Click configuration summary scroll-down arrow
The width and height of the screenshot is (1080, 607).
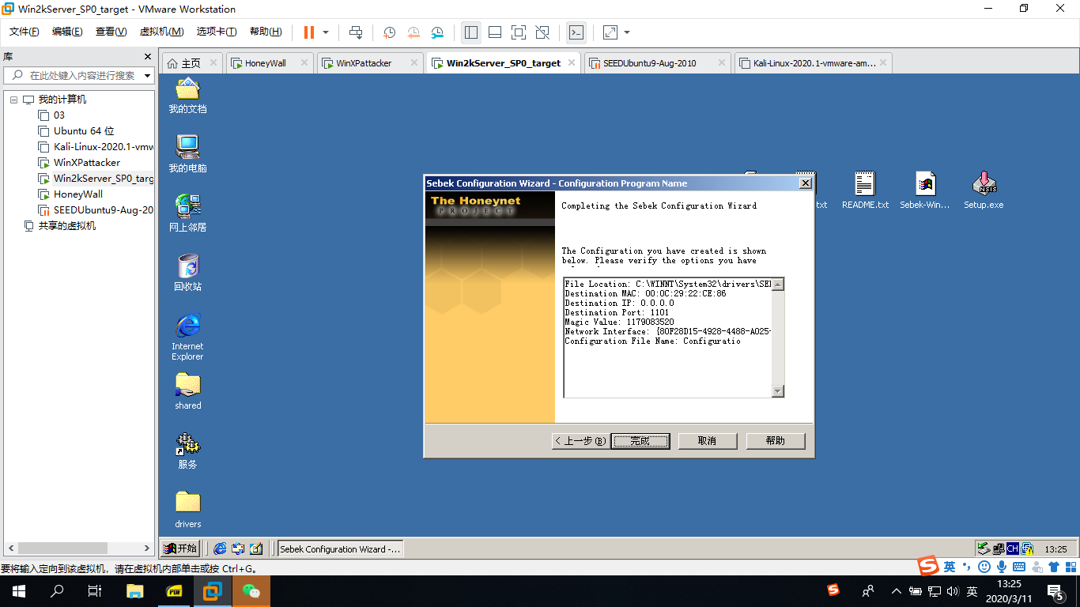778,391
